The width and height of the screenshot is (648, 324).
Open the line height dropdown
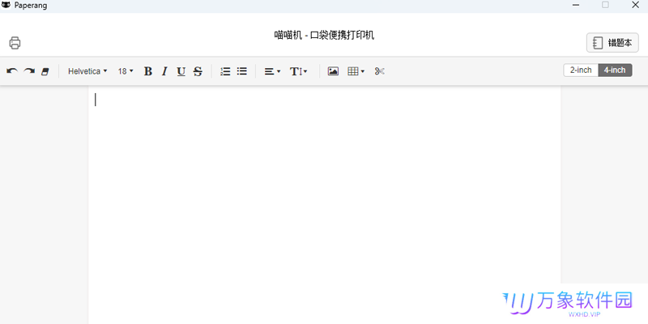coord(298,71)
